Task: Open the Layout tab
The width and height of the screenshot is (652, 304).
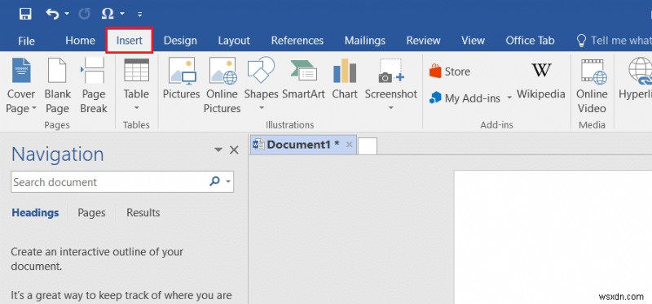Action: point(234,41)
